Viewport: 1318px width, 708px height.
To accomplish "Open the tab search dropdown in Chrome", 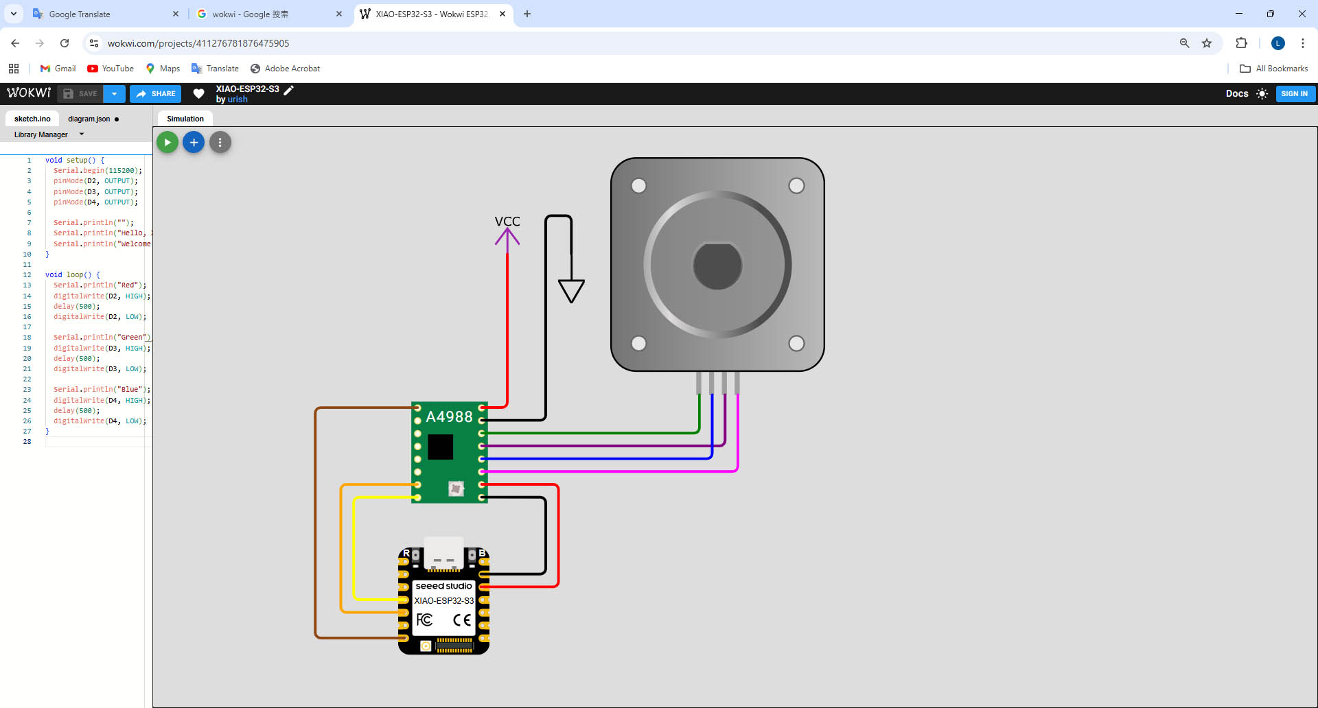I will (x=14, y=14).
